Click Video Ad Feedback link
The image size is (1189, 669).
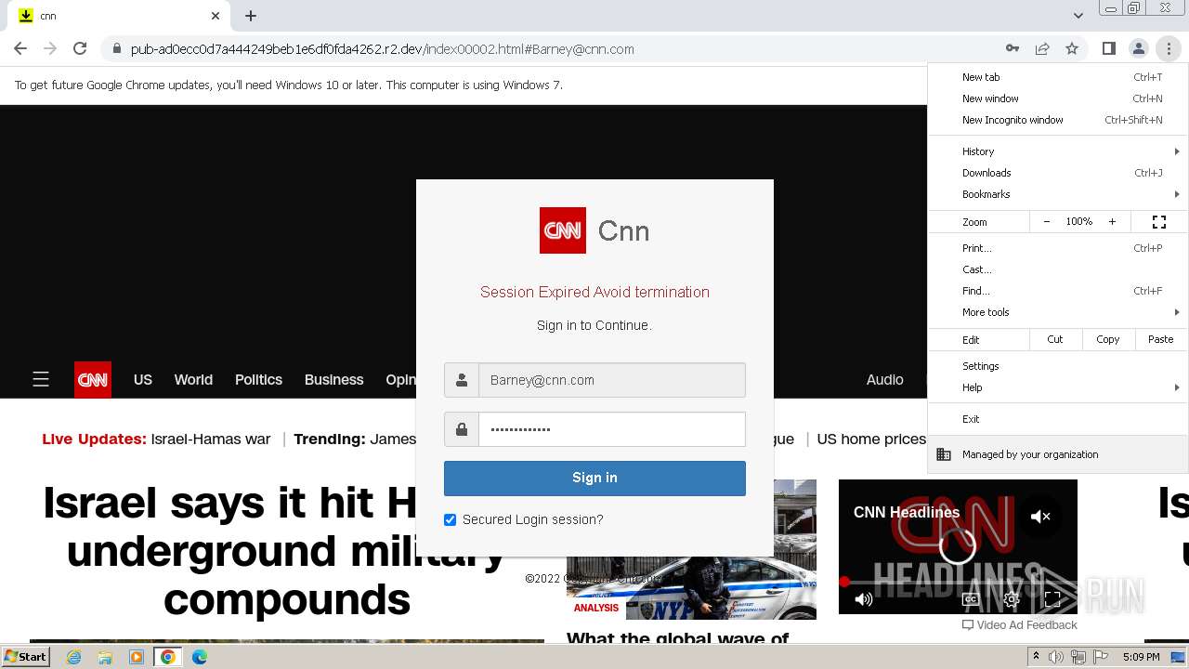(1020, 625)
